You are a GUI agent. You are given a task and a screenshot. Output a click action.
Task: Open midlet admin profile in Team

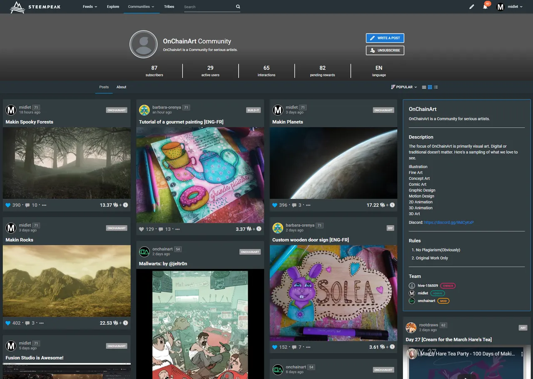click(423, 293)
